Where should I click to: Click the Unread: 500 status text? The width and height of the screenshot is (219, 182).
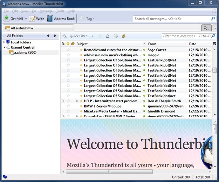[x=181, y=177]
